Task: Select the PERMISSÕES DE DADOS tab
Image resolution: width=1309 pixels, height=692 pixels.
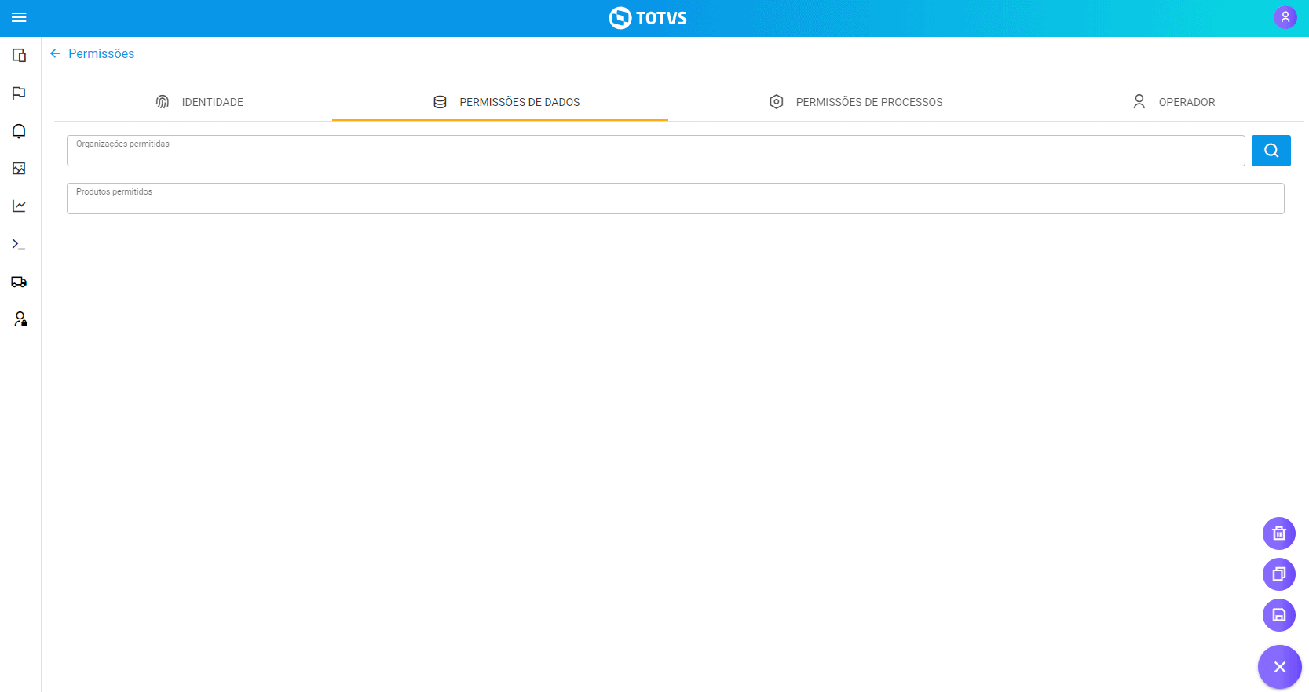Action: [x=500, y=102]
